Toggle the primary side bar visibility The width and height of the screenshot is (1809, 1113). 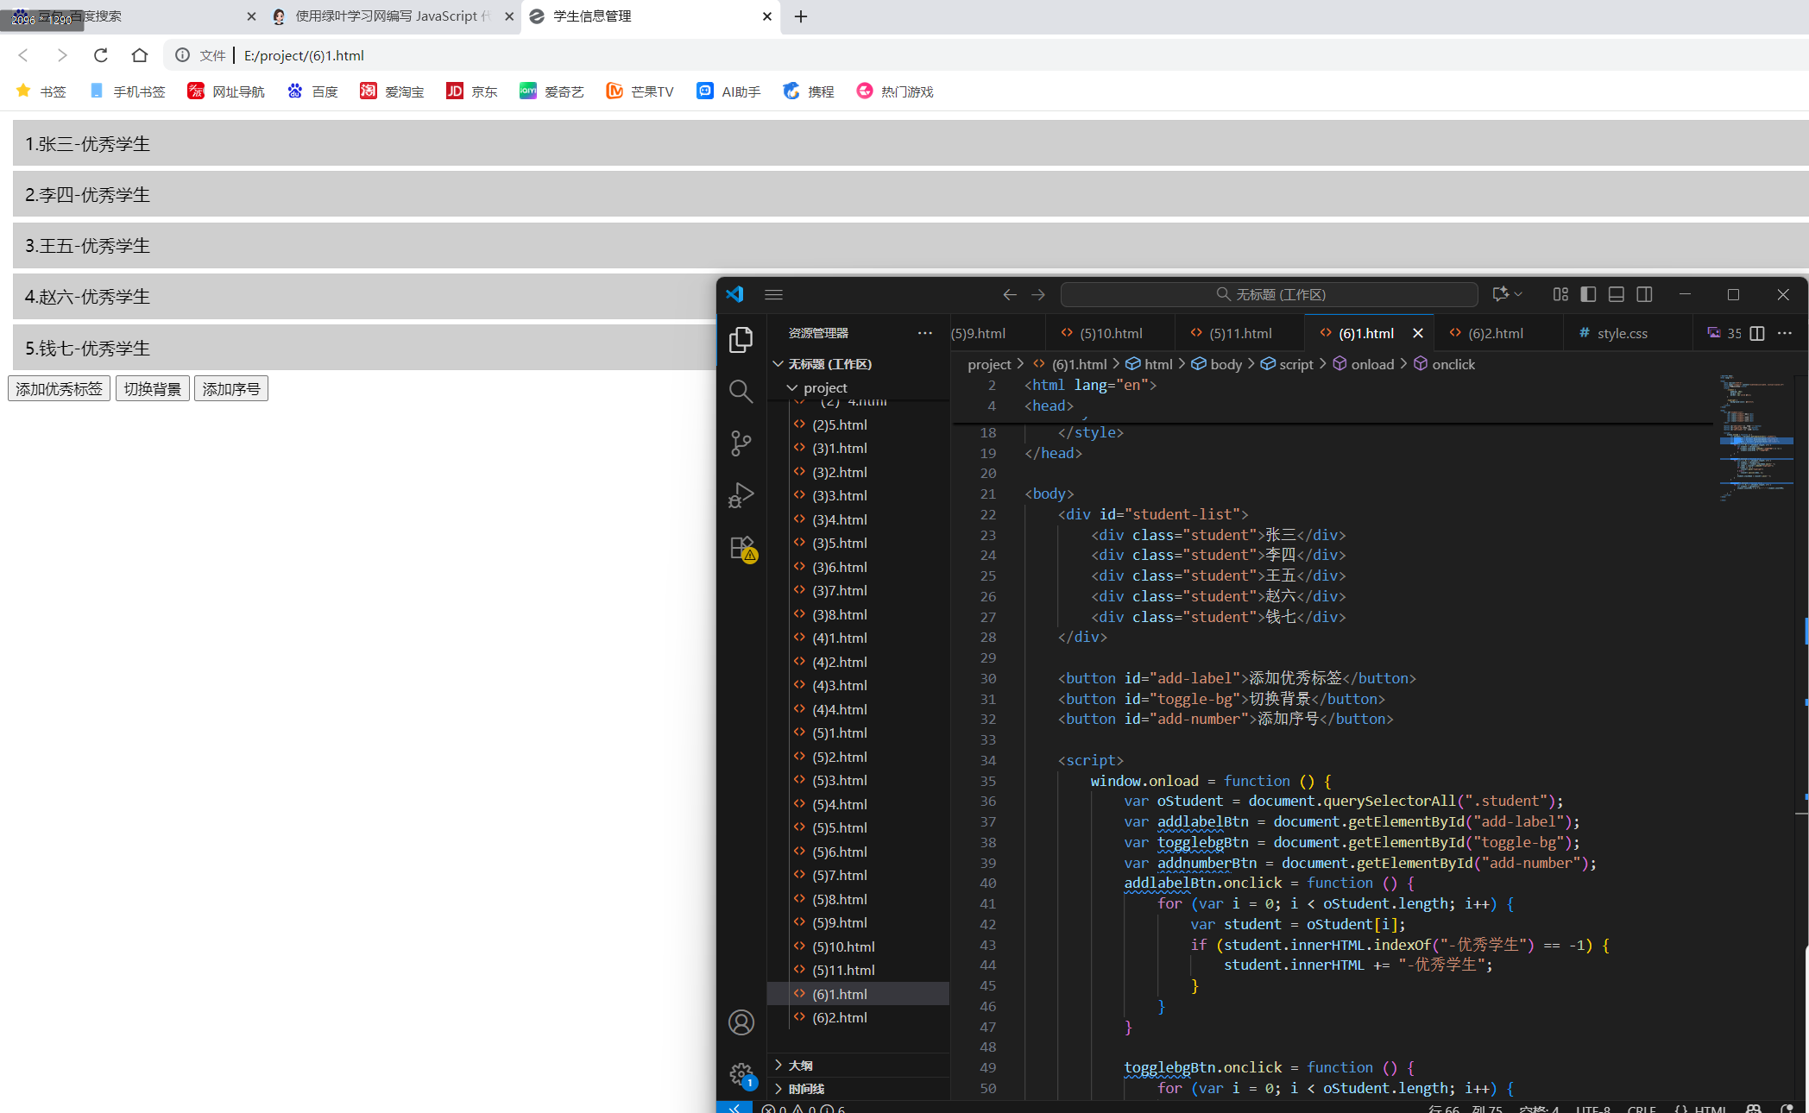tap(1588, 294)
